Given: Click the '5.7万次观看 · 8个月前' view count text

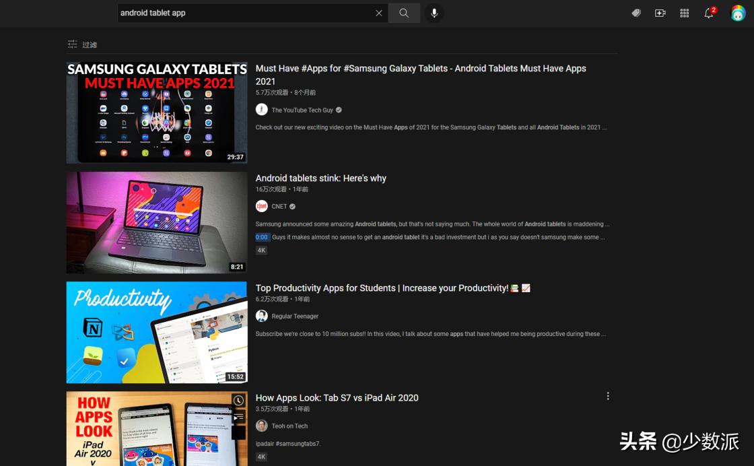Looking at the screenshot, I should 285,92.
